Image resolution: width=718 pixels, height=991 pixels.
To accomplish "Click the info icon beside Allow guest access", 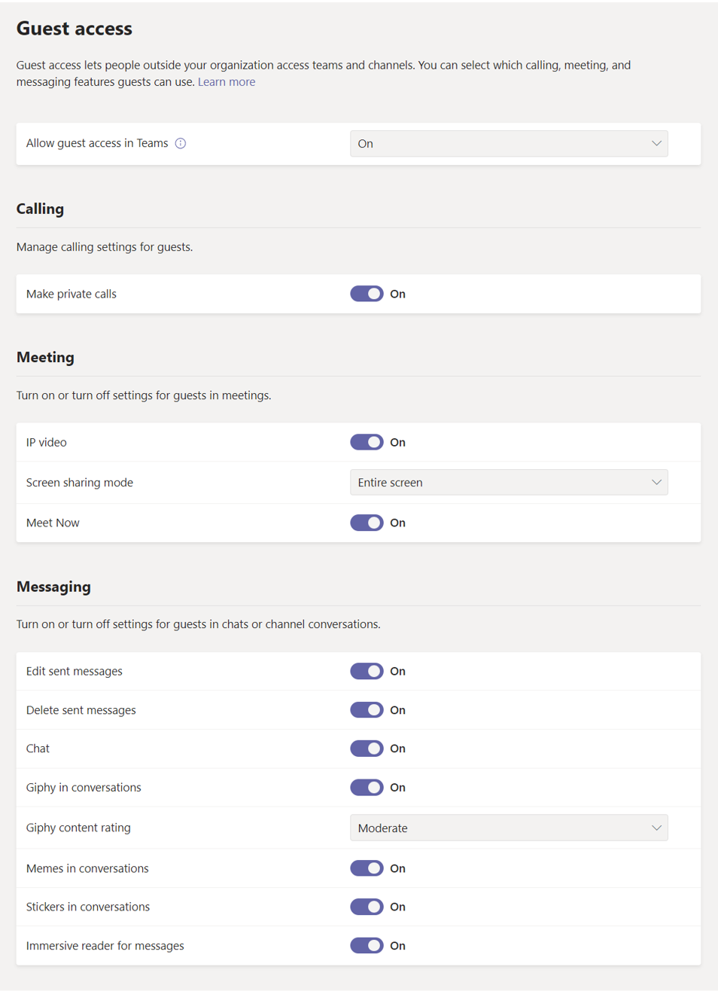I will [181, 143].
